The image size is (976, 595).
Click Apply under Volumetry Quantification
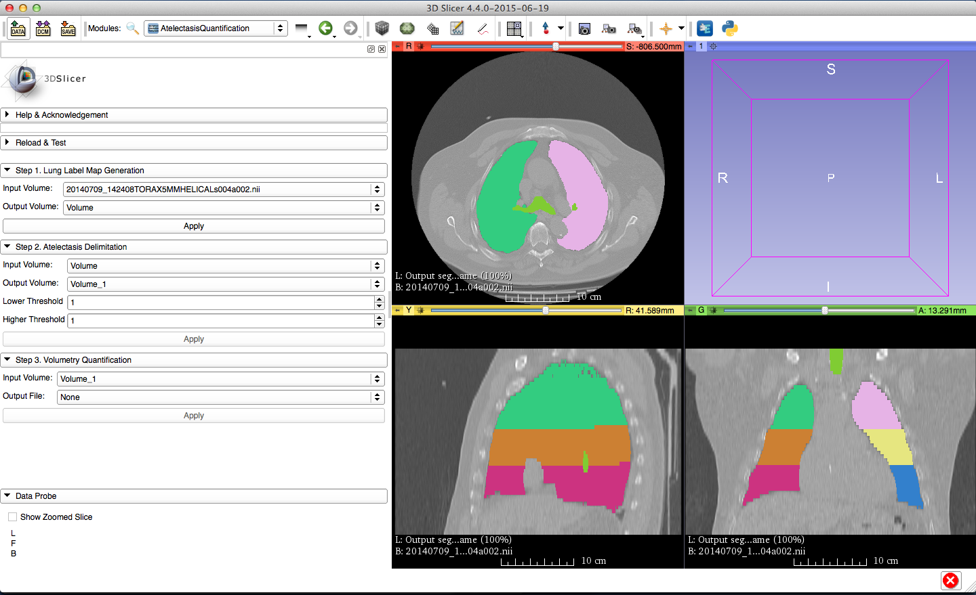194,416
